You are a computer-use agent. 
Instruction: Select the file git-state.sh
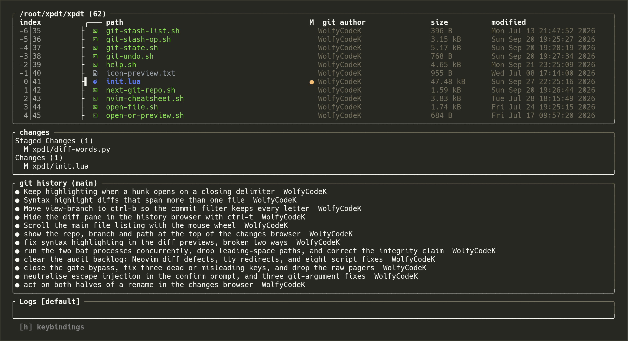[x=132, y=48]
